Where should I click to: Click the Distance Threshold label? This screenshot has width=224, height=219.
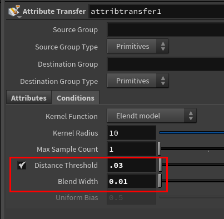coord(66,165)
